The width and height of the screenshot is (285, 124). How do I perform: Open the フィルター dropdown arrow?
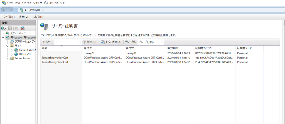(x=80, y=42)
